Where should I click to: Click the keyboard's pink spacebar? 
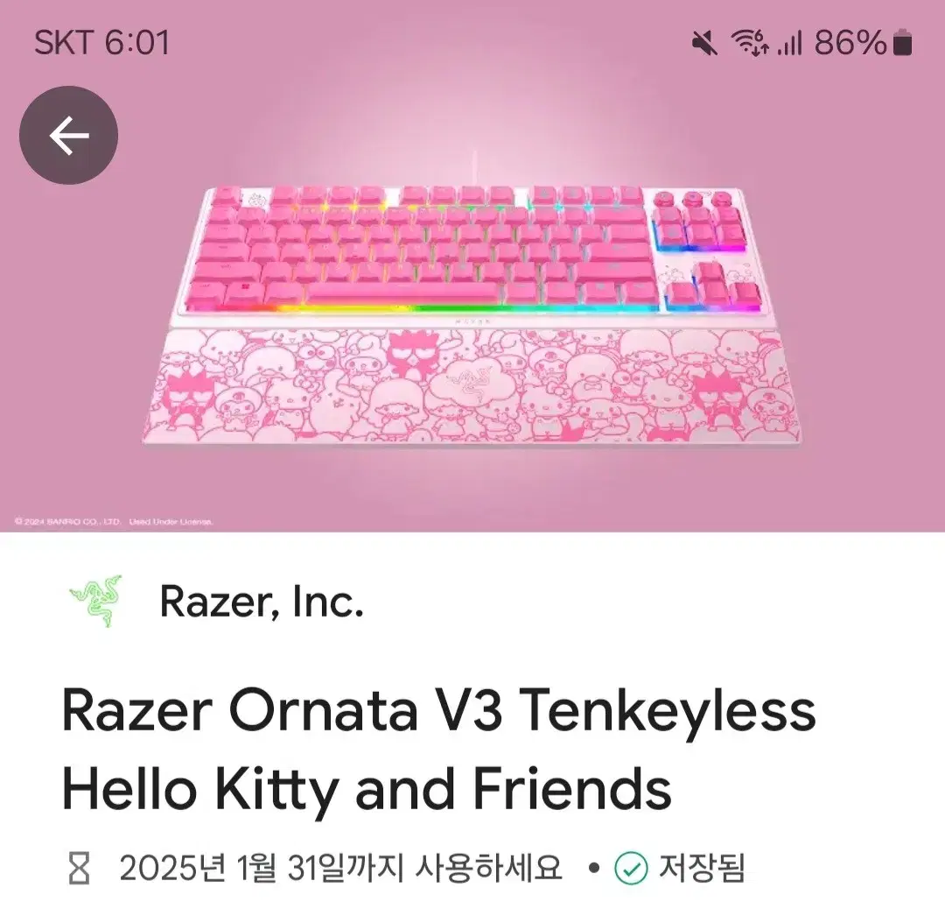coord(402,293)
